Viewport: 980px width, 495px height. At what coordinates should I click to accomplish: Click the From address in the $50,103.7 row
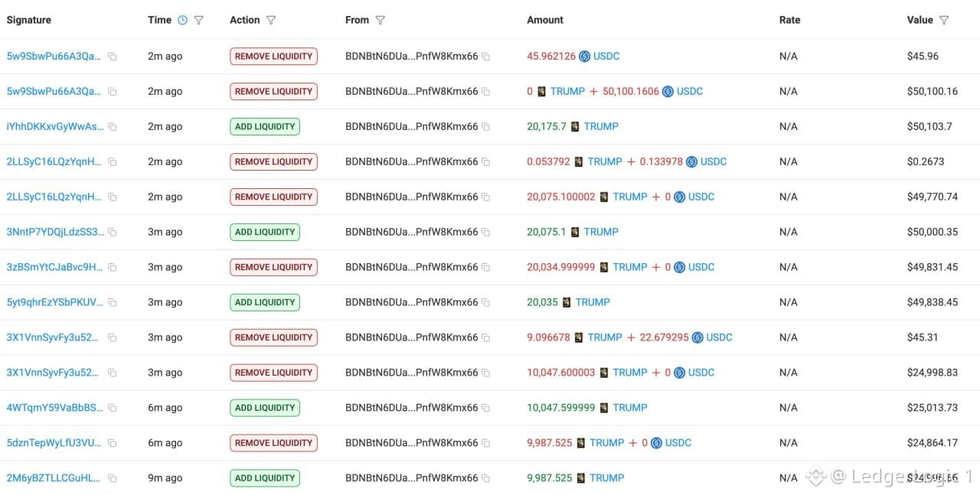412,127
